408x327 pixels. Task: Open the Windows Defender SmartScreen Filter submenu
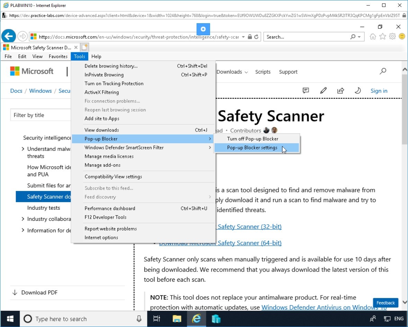[143, 147]
